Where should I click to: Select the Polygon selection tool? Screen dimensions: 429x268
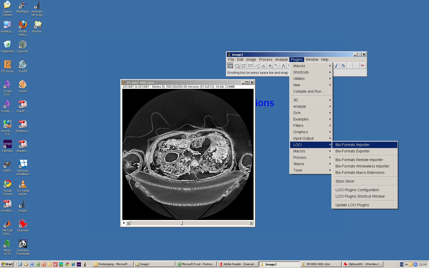244,66
